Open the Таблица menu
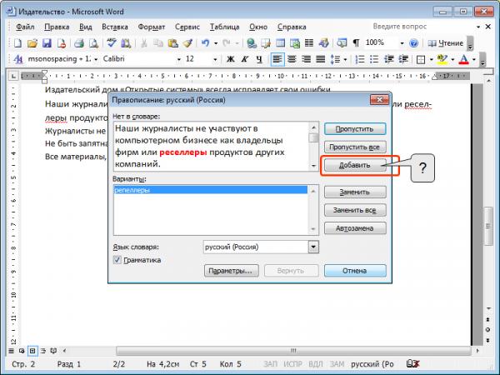 tap(224, 27)
